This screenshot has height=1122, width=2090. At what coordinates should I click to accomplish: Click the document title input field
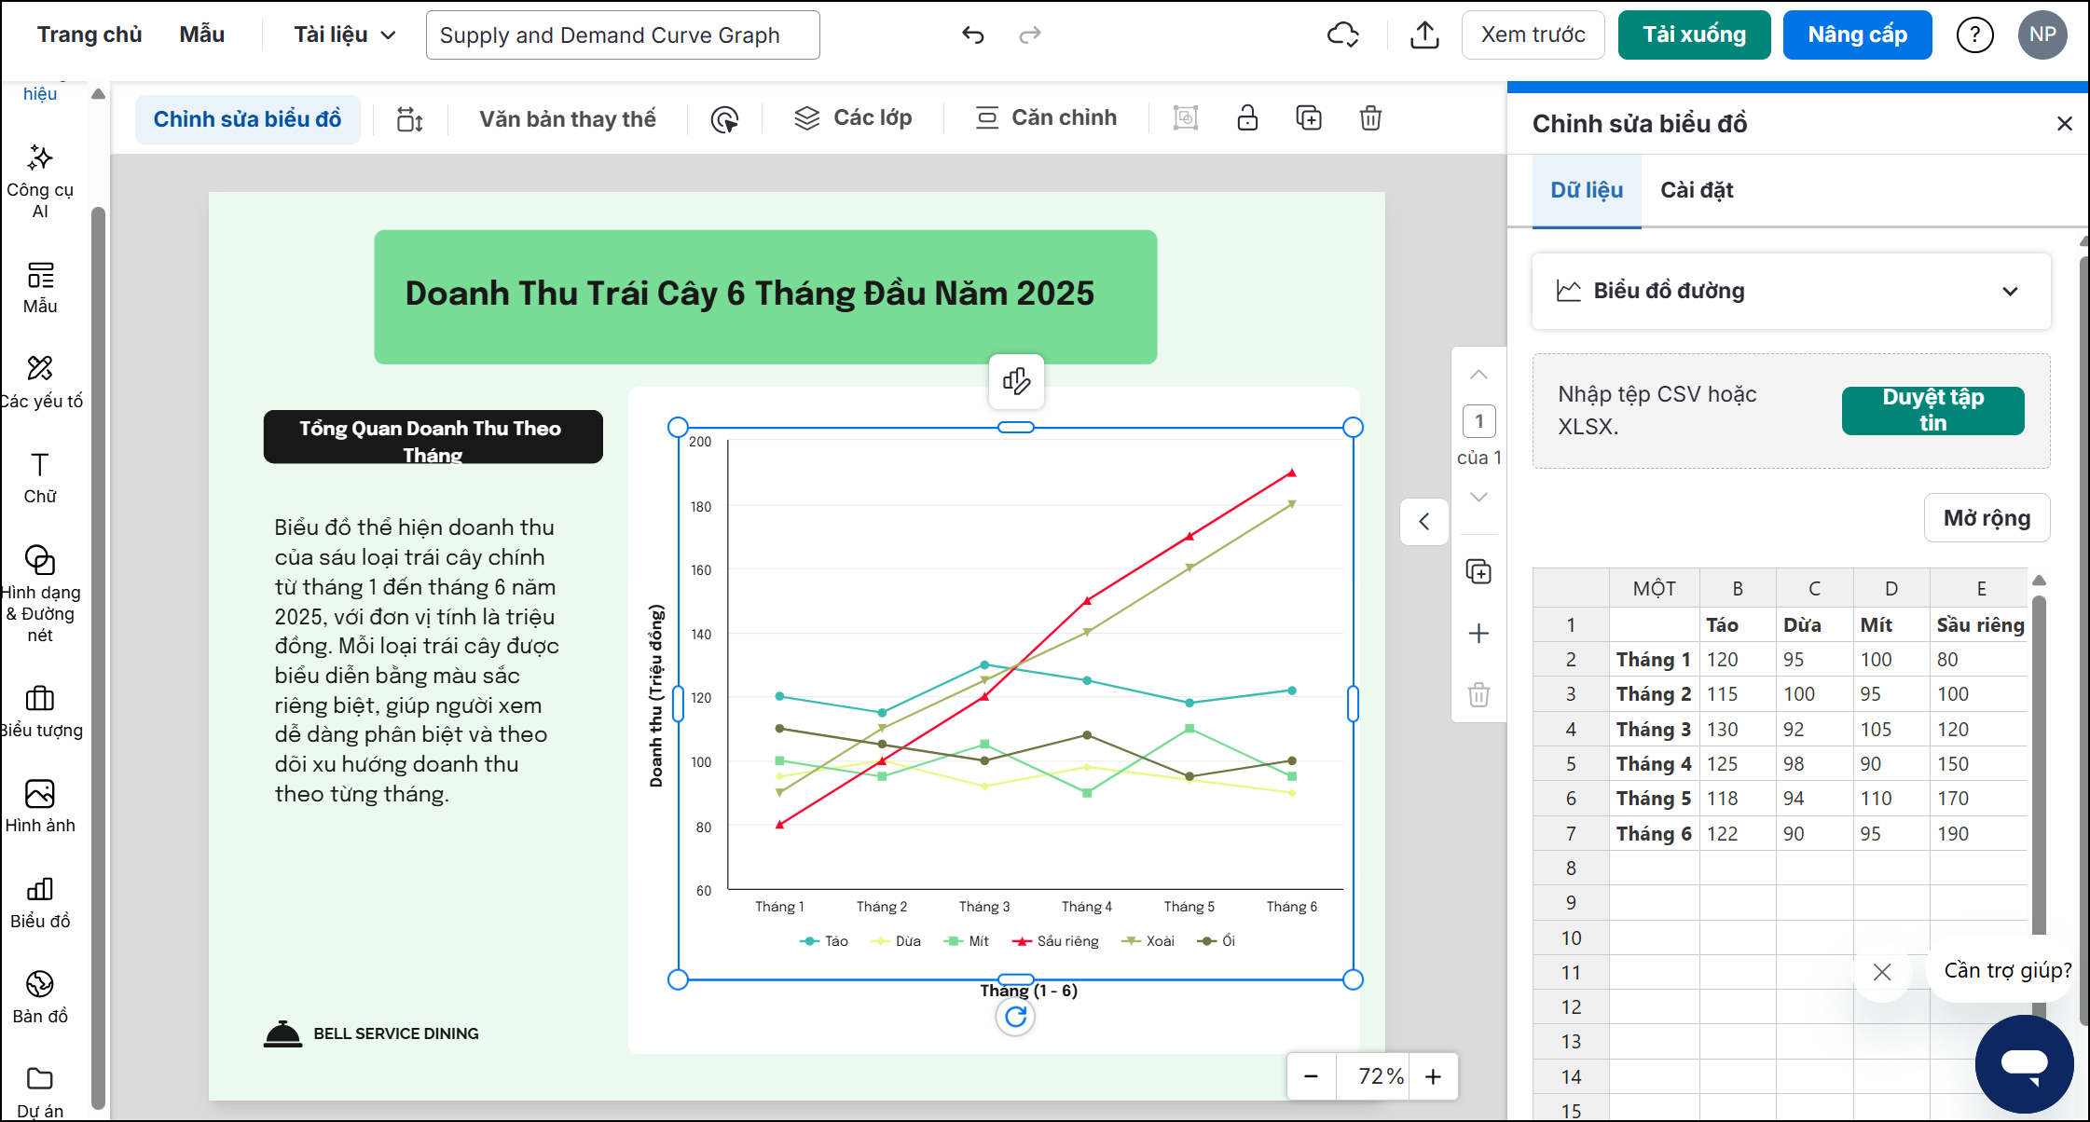pos(623,35)
